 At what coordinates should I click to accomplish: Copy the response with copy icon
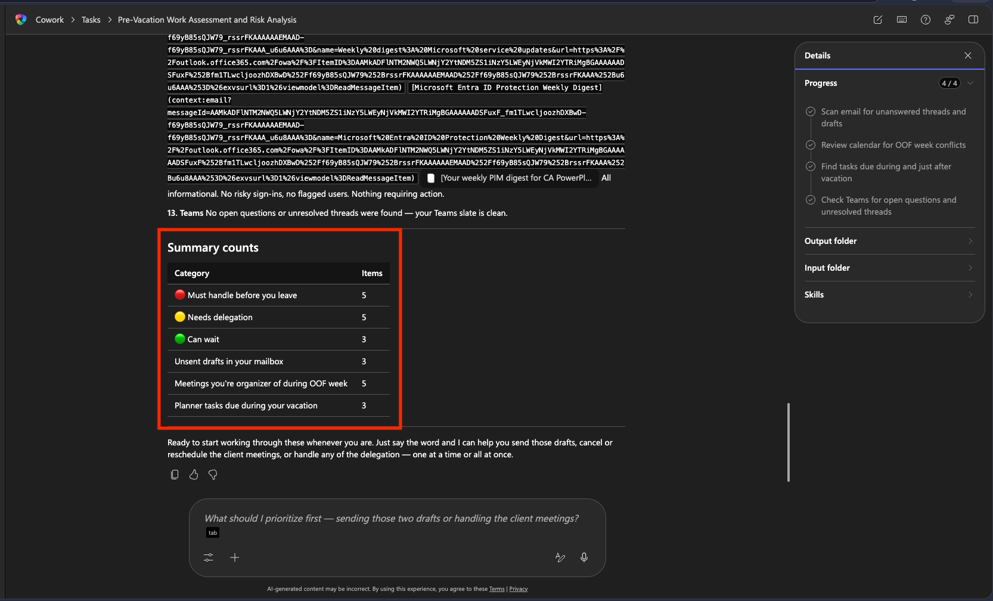pyautogui.click(x=175, y=475)
